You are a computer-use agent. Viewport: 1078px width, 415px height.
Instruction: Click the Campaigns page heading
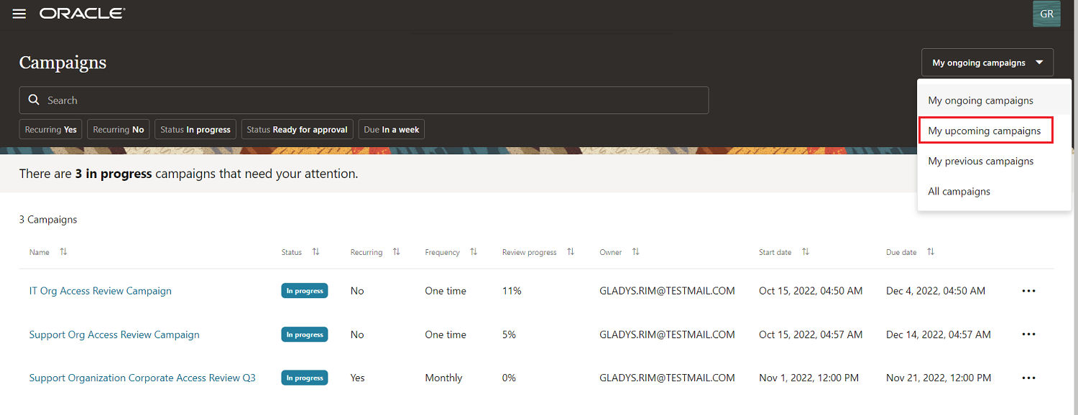(x=63, y=62)
